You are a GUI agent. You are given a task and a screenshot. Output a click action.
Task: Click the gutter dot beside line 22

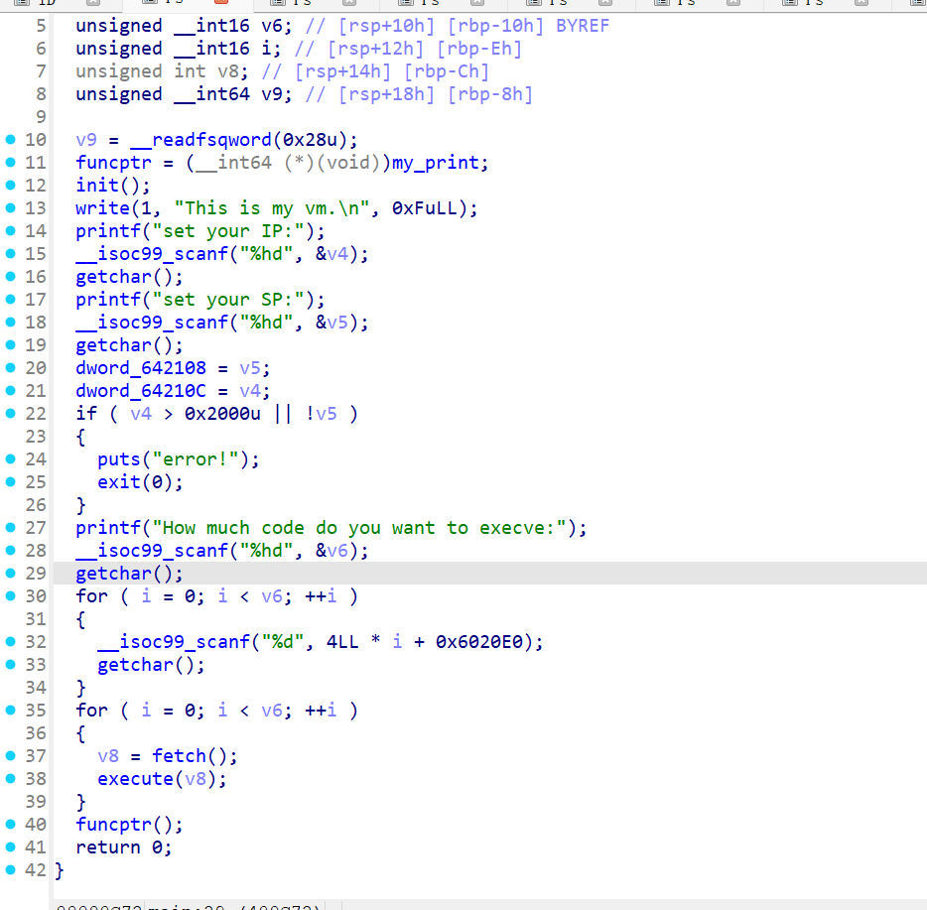click(x=10, y=414)
